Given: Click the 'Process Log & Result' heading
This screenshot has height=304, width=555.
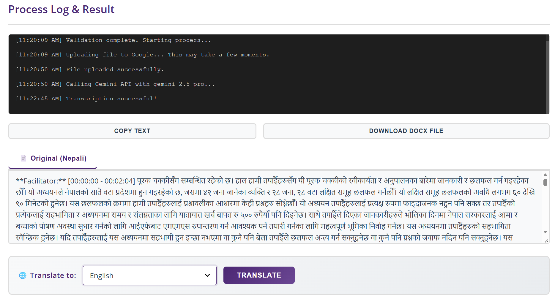Looking at the screenshot, I should click(x=61, y=9).
